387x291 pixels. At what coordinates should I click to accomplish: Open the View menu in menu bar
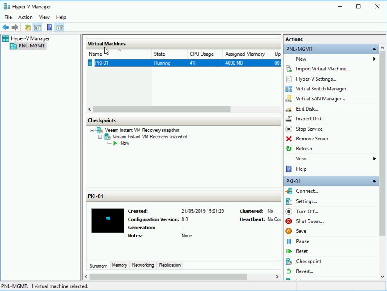[x=44, y=17]
